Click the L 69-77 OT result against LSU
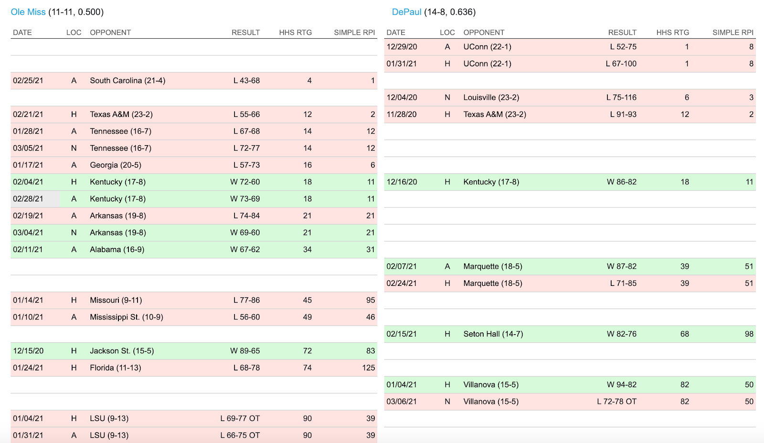 tap(240, 419)
